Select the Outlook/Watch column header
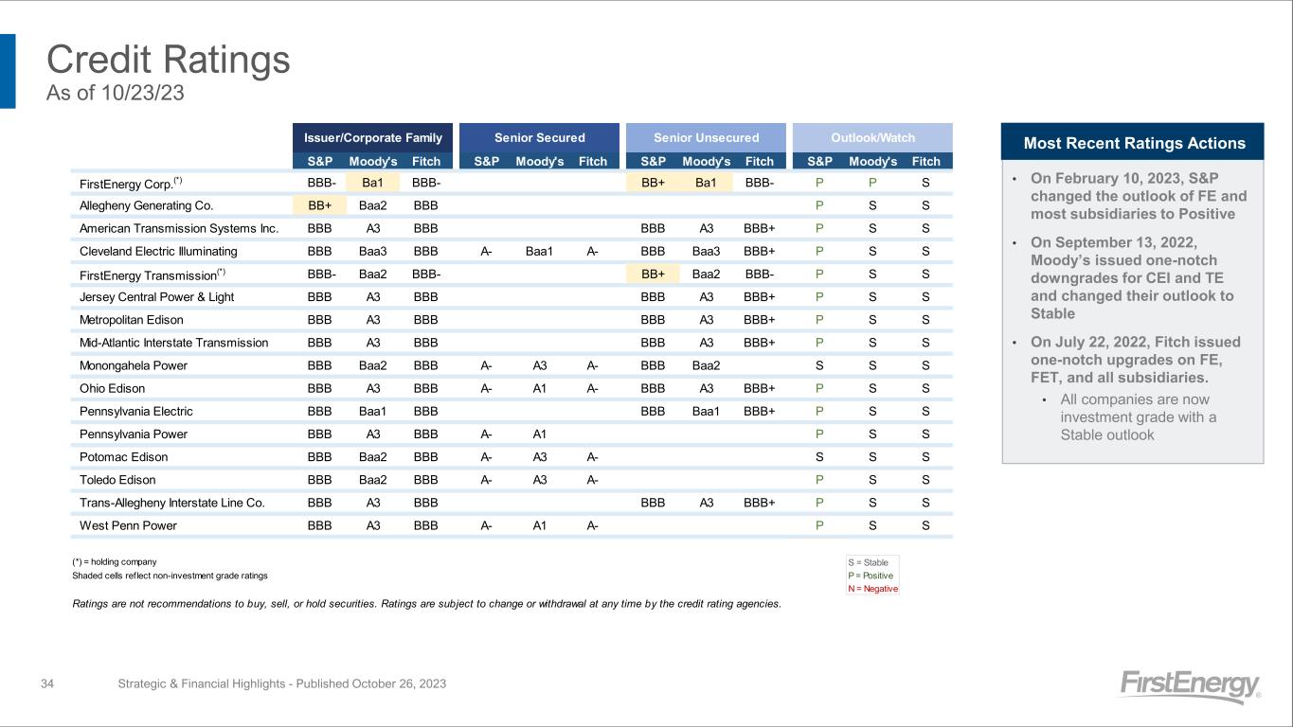Image resolution: width=1293 pixels, height=727 pixels. [x=871, y=137]
